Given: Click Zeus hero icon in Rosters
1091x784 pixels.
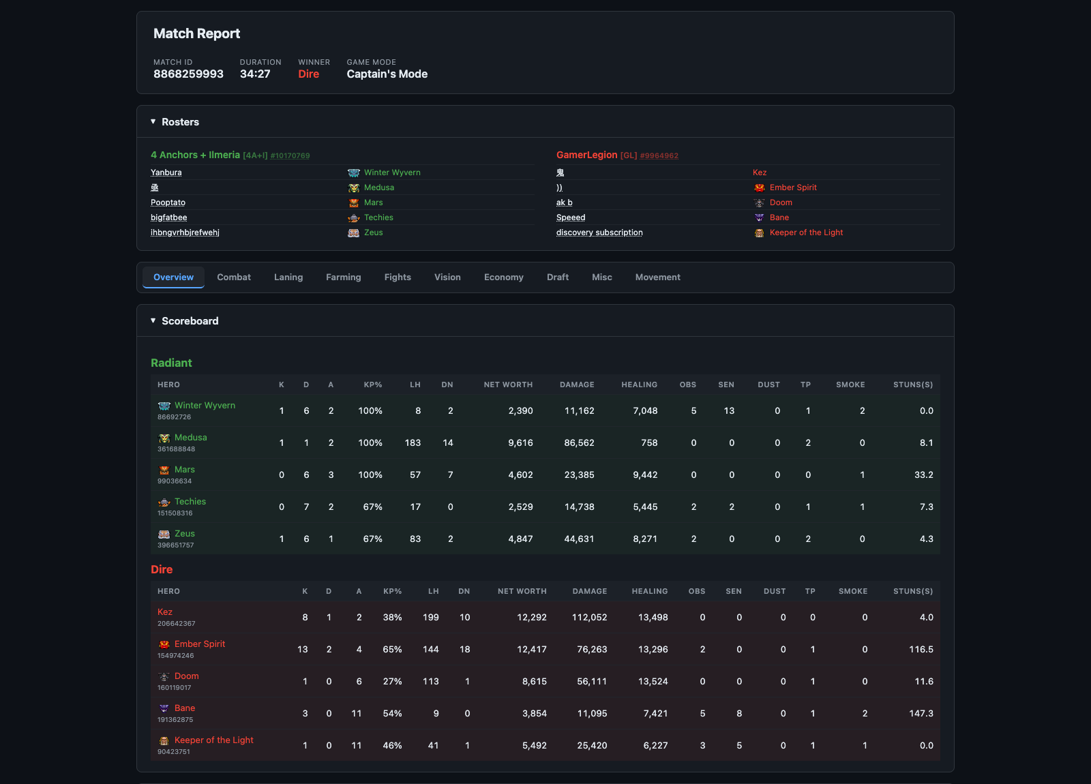Looking at the screenshot, I should [354, 233].
